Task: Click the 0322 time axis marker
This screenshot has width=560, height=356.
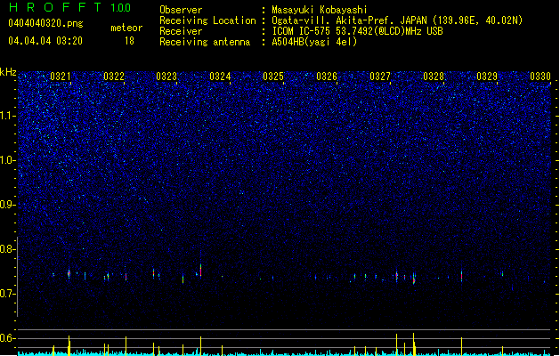Action: (114, 77)
